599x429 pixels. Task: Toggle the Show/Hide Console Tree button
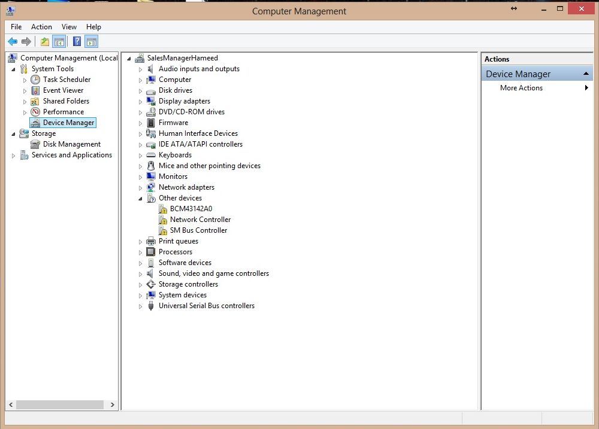pos(59,41)
